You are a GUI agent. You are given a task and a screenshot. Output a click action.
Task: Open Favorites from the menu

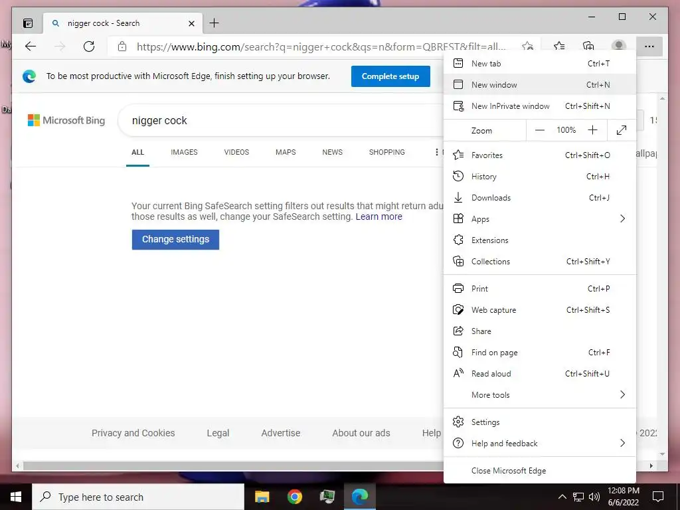[540, 155]
